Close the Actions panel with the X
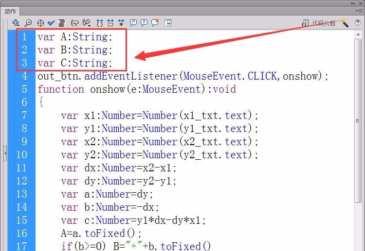This screenshot has width=365, height=251. (x=361, y=3)
